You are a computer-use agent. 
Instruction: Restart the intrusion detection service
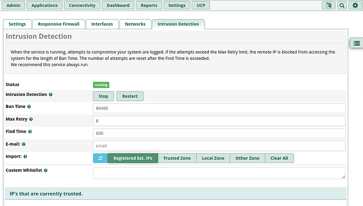(x=130, y=96)
